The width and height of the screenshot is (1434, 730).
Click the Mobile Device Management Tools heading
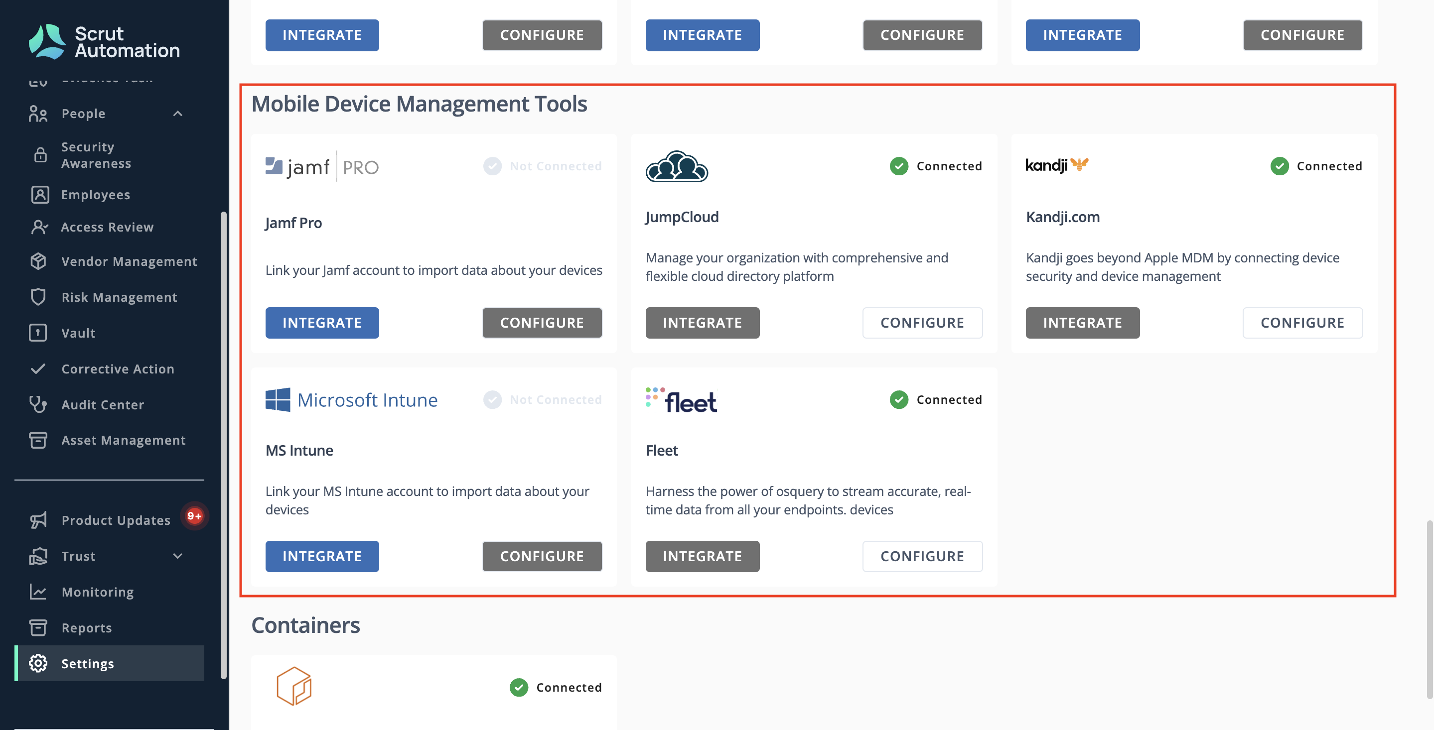[x=419, y=104]
